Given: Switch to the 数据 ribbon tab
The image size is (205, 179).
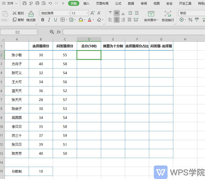Looking at the screenshot, I should click(131, 3).
